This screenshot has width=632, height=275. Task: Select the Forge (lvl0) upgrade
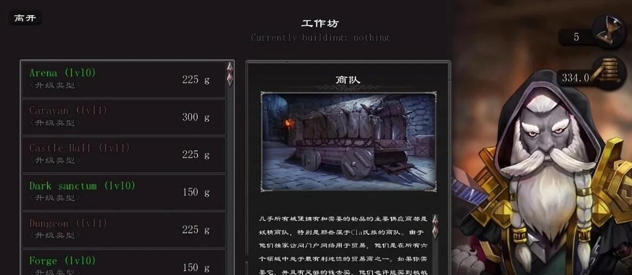123,263
